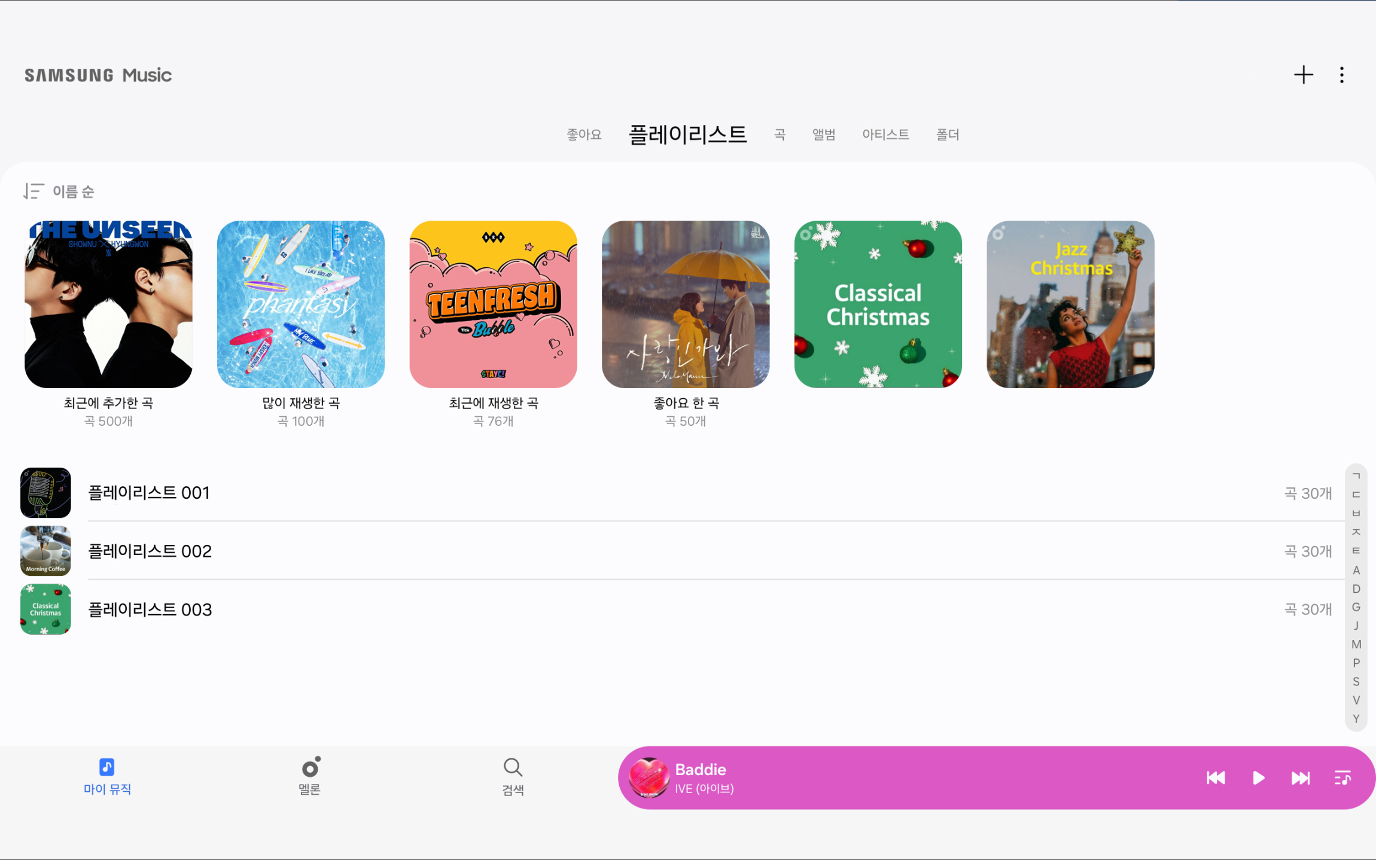Viewport: 1376px width, 860px height.
Task: Skip to the next track
Action: click(1300, 777)
